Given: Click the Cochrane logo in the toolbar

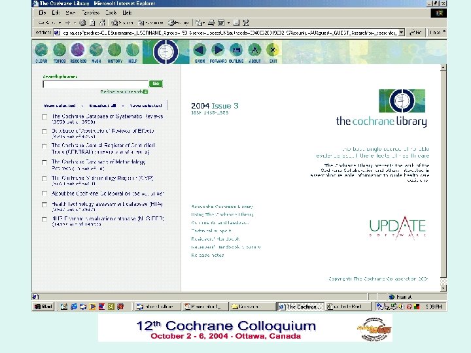Looking at the screenshot, I should click(x=166, y=52).
